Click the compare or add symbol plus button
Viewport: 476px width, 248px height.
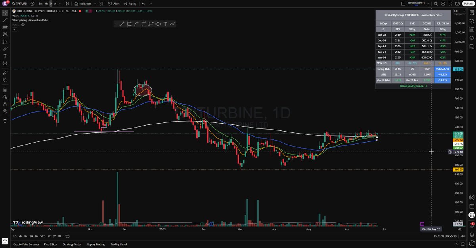coord(32,4)
